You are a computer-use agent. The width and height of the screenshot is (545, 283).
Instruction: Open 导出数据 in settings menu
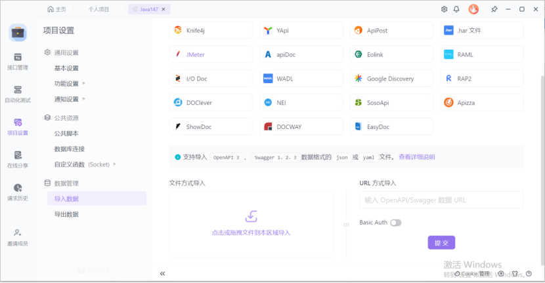point(66,214)
